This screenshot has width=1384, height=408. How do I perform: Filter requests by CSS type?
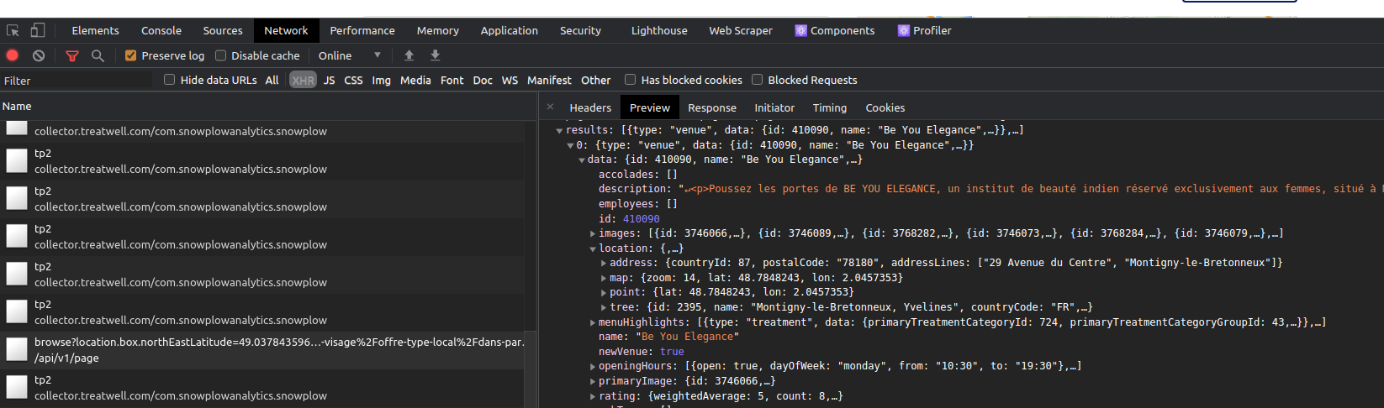click(x=353, y=80)
